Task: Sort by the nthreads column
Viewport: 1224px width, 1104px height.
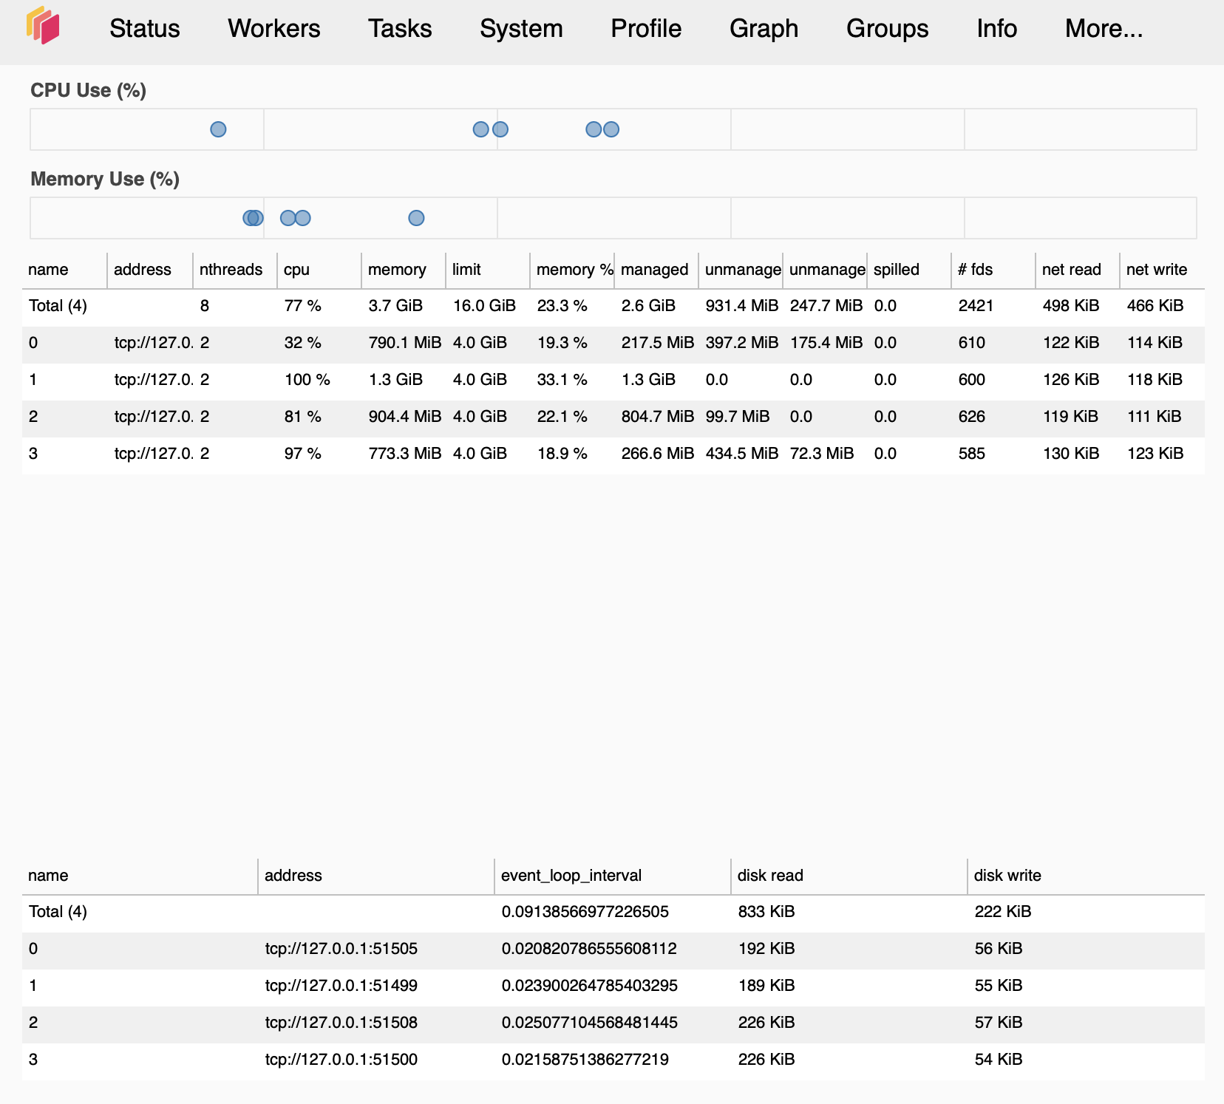Action: click(x=231, y=270)
